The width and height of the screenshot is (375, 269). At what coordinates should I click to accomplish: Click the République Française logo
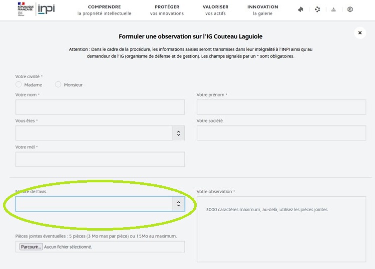click(25, 9)
